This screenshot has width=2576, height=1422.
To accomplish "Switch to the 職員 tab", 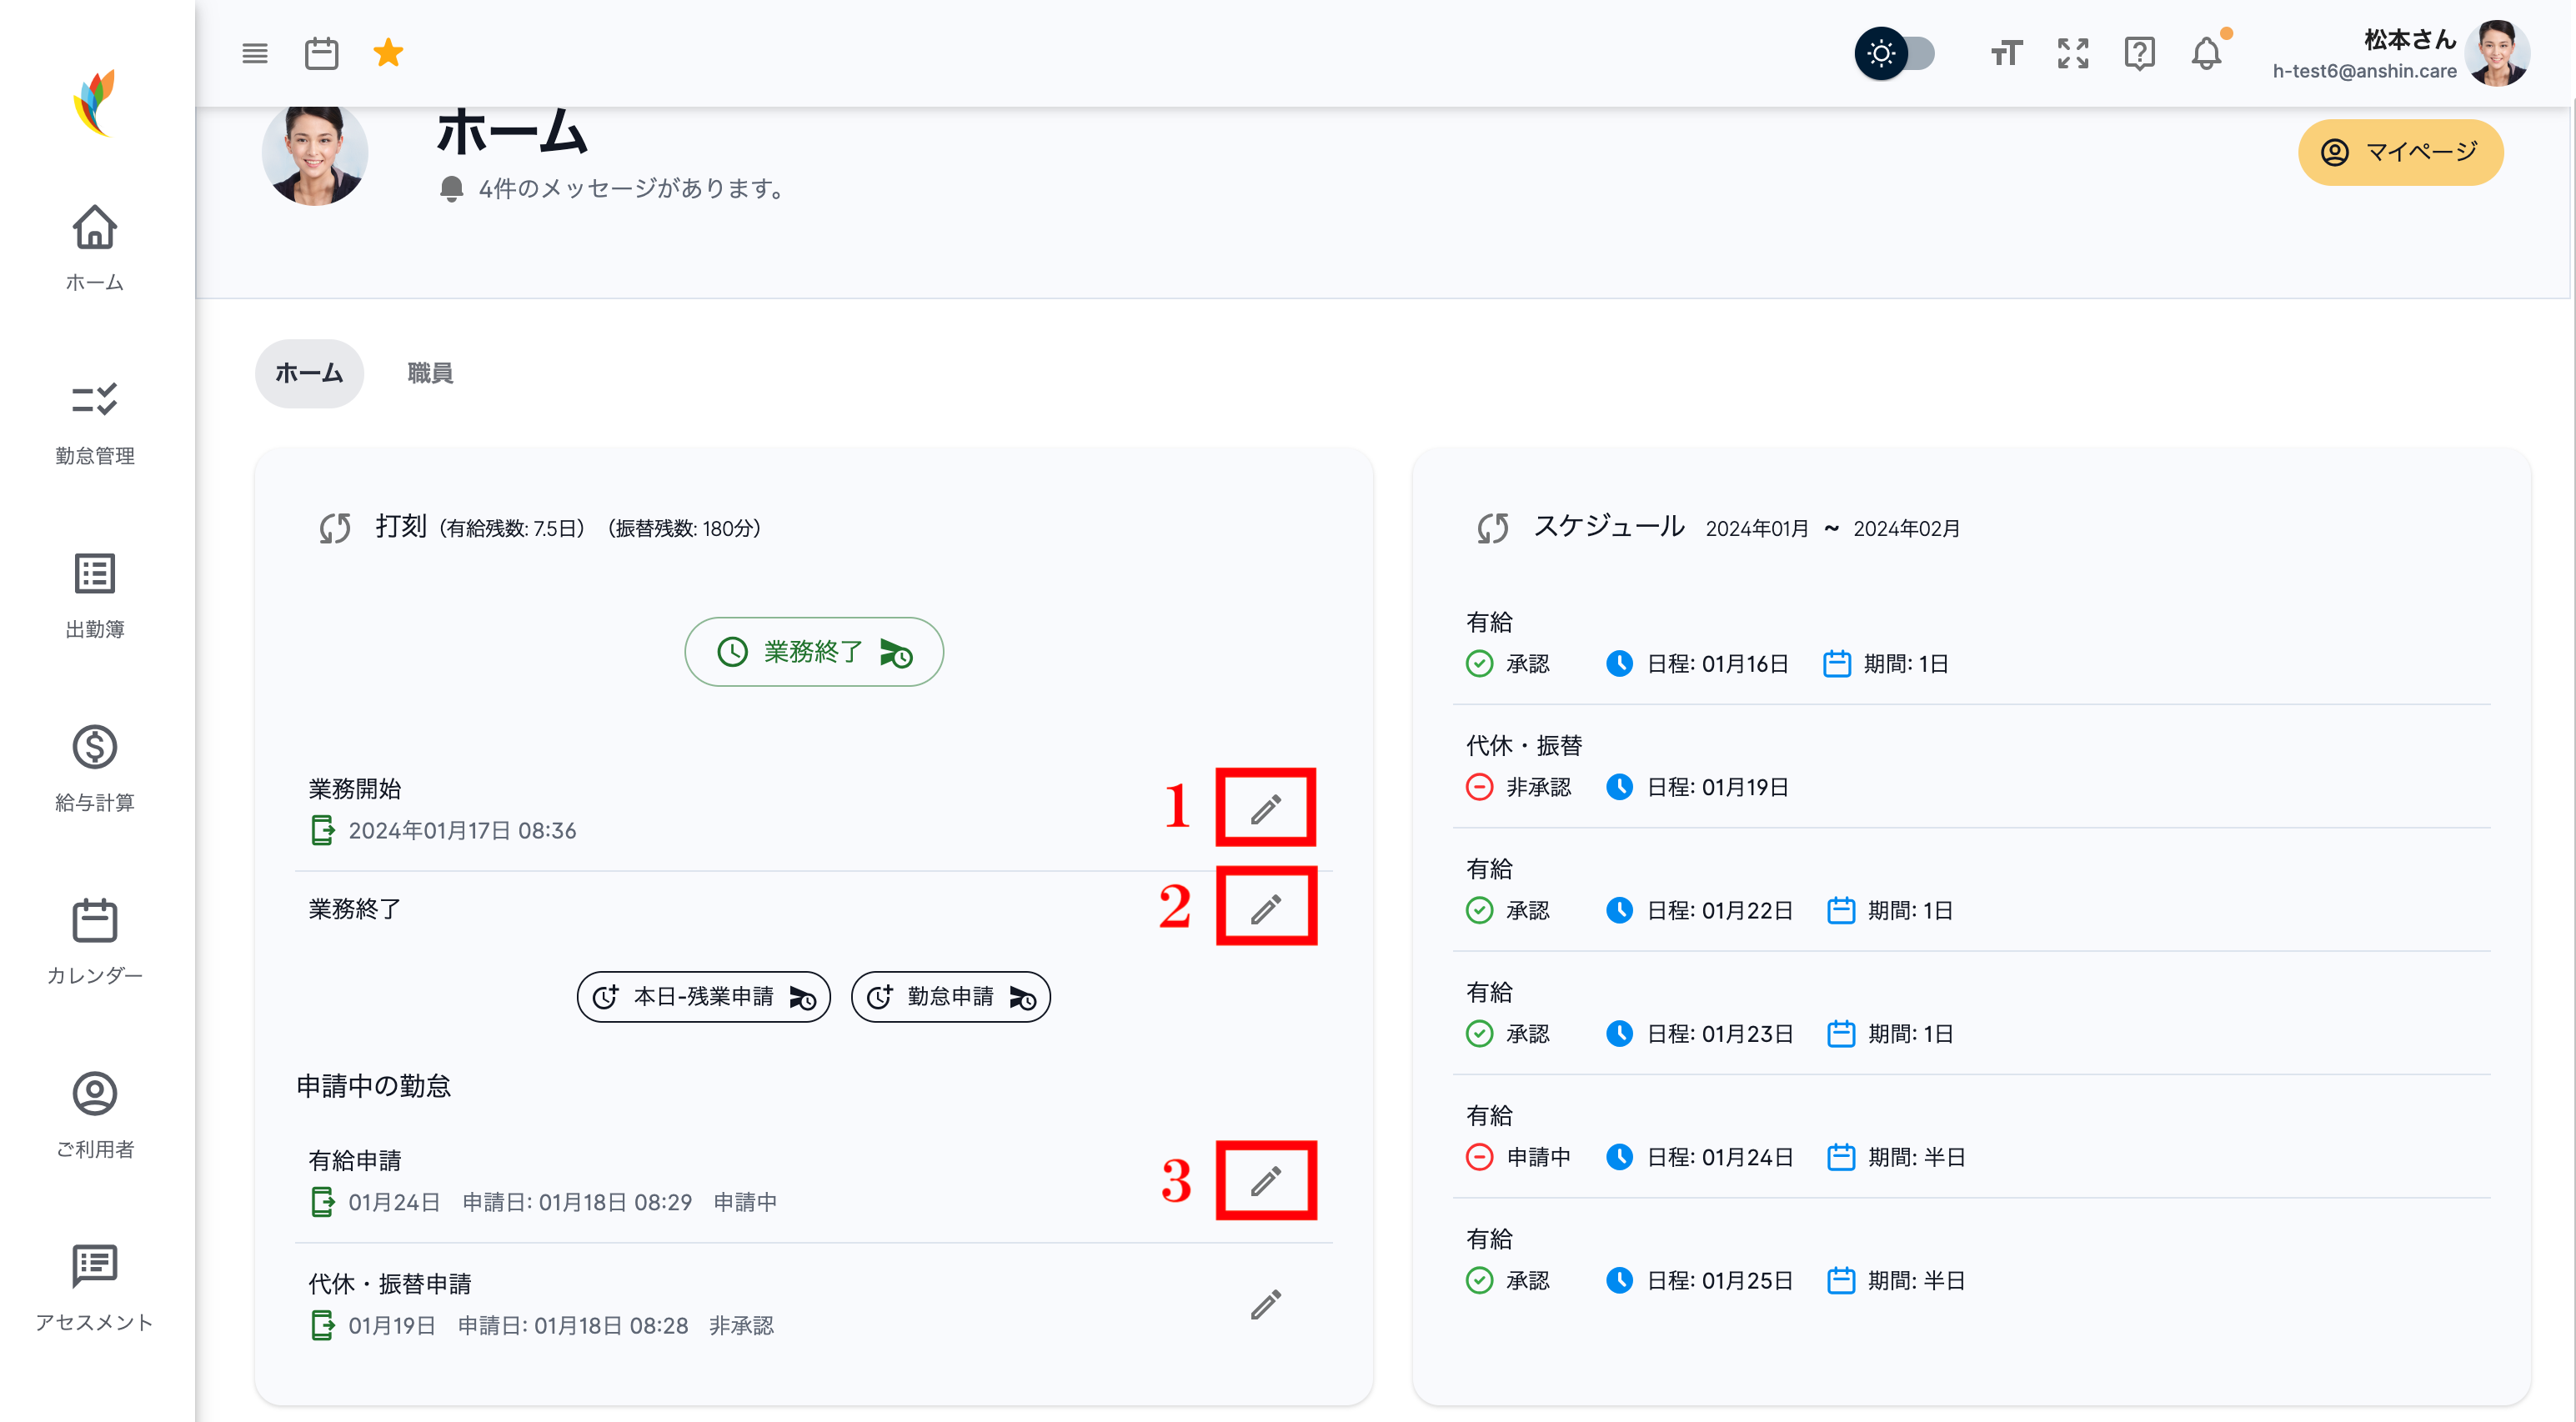I will pos(430,373).
